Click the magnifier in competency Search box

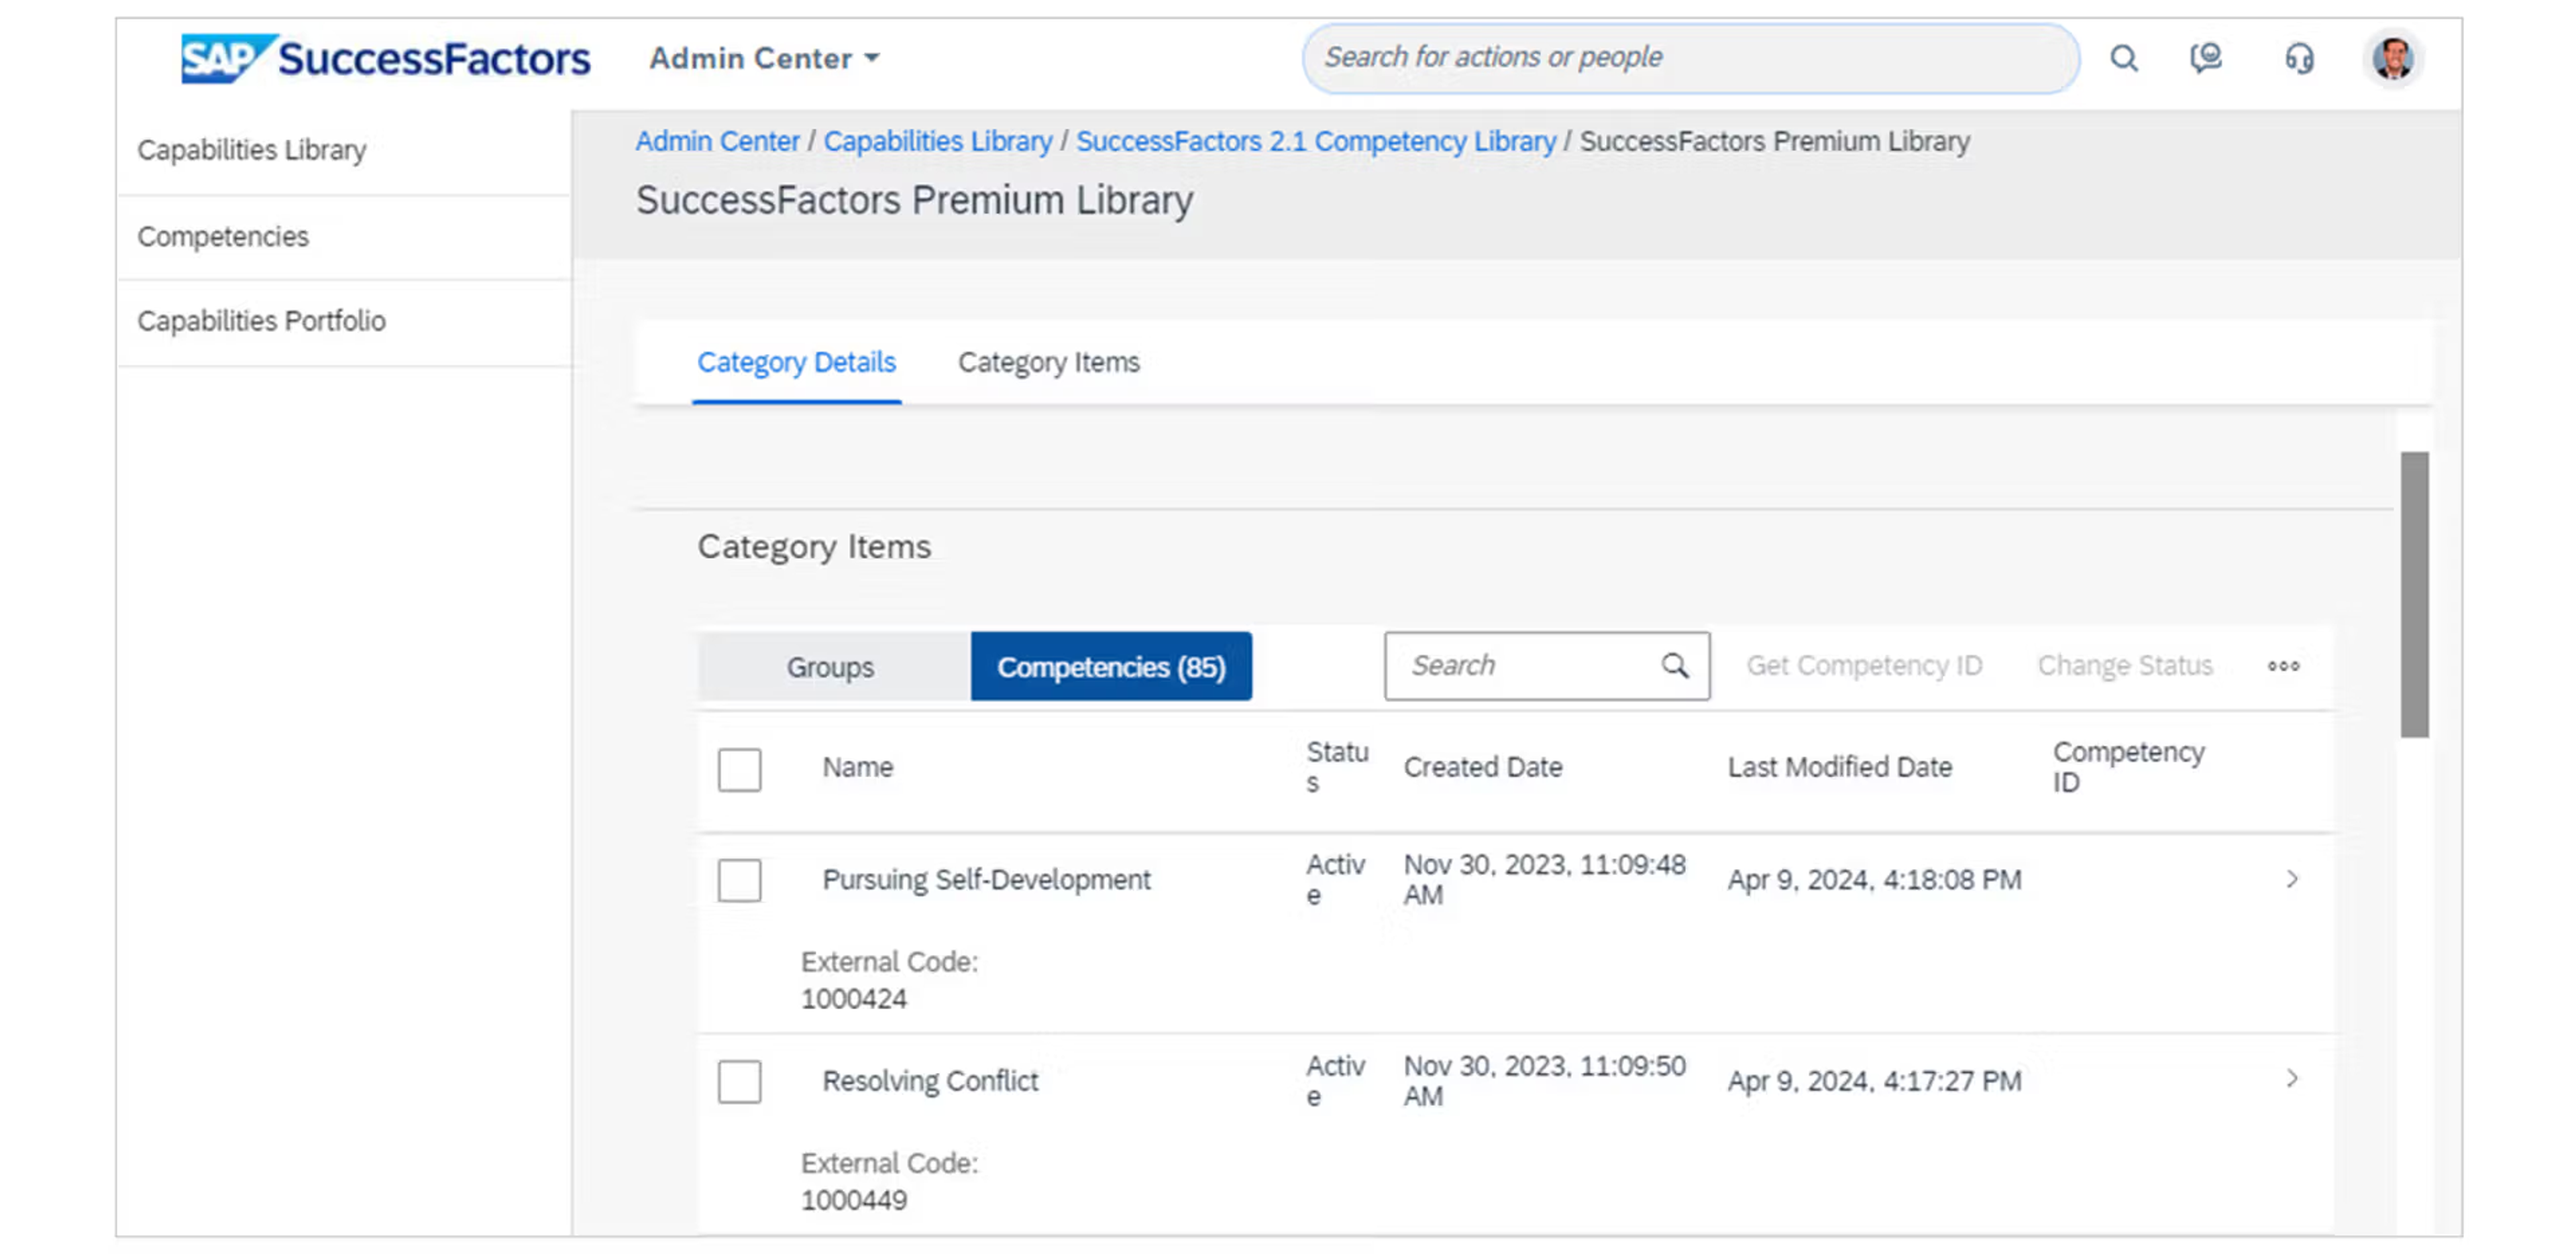[1675, 665]
